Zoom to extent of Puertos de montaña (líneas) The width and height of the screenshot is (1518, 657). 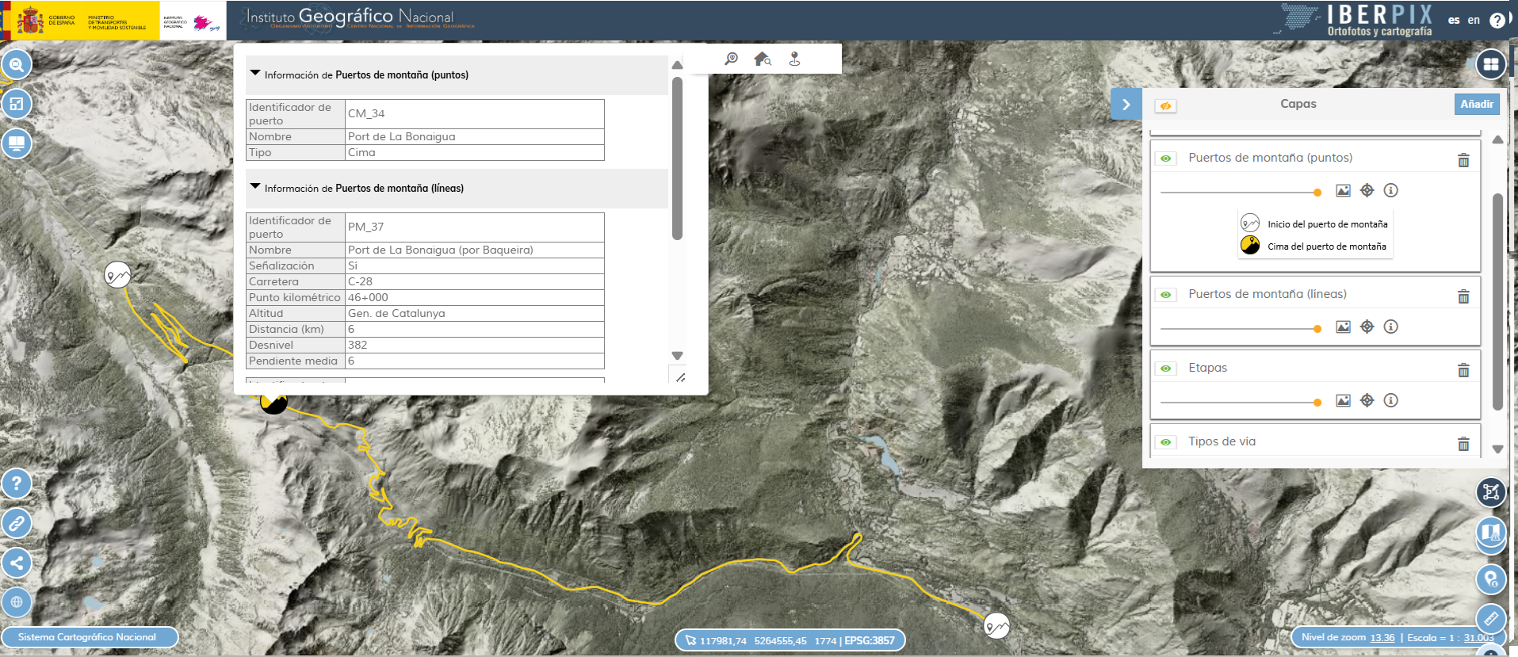pos(1367,327)
